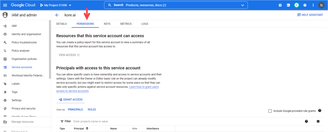Open the main navigation hamburger menu
This screenshot has width=328, height=132.
[x=5, y=5]
